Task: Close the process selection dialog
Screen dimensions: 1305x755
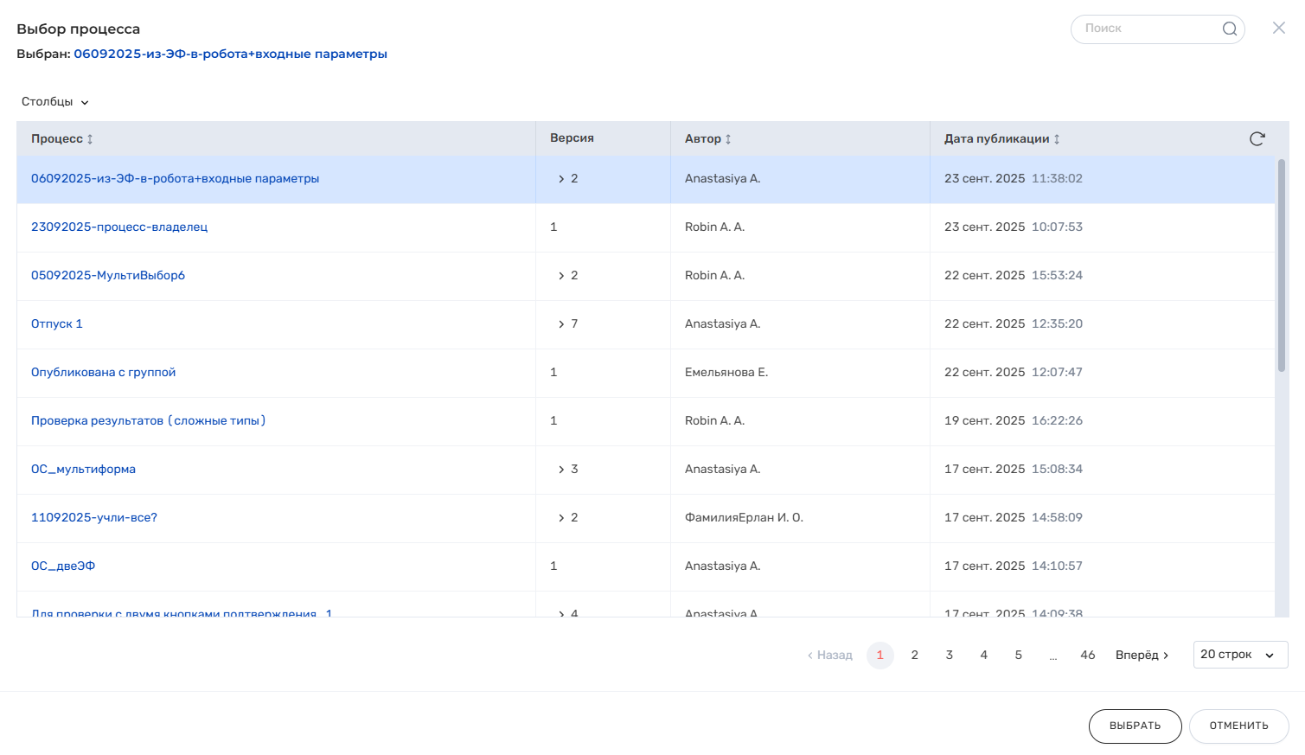Action: tap(1278, 29)
